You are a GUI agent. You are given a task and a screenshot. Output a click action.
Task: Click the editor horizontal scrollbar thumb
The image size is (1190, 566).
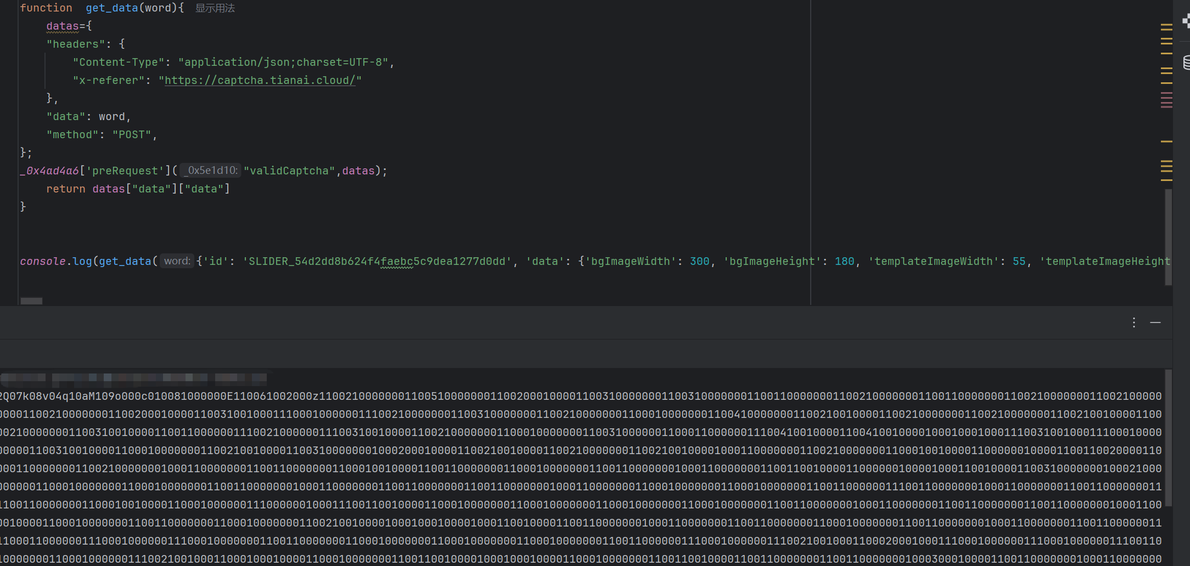tap(31, 301)
